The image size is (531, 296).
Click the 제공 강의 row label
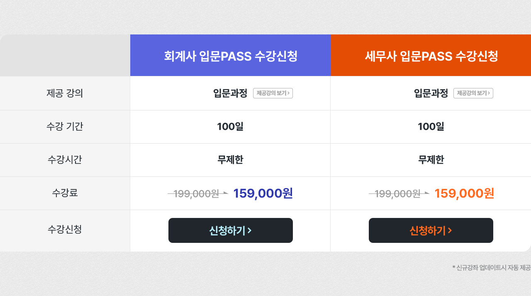(65, 93)
